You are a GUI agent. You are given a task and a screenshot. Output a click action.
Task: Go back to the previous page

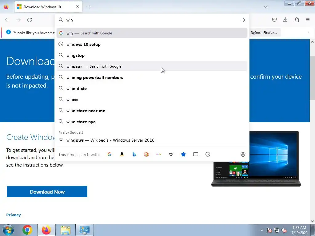pos(7,20)
